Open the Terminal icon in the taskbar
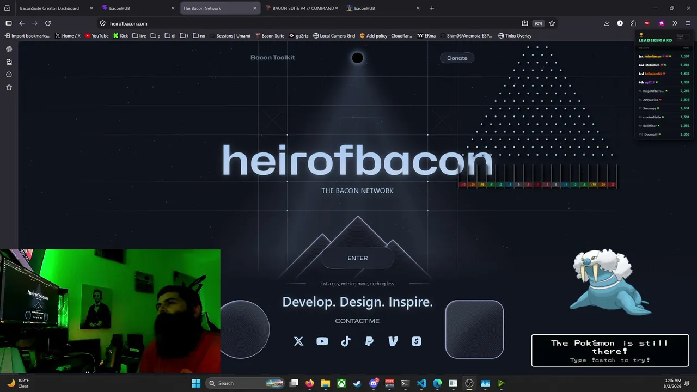 (405, 383)
